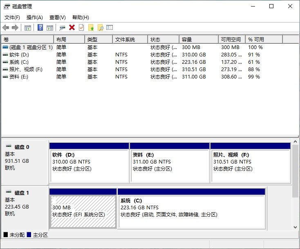Image resolution: width=300 pixels, height=249 pixels.
Task: Click the 可用空间 column header
Action: 231,40
